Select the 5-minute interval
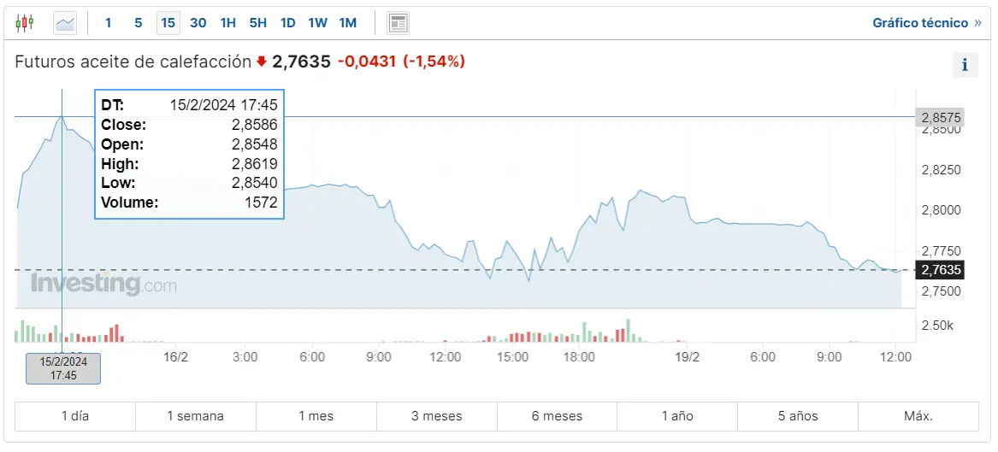The image size is (998, 452). point(139,23)
